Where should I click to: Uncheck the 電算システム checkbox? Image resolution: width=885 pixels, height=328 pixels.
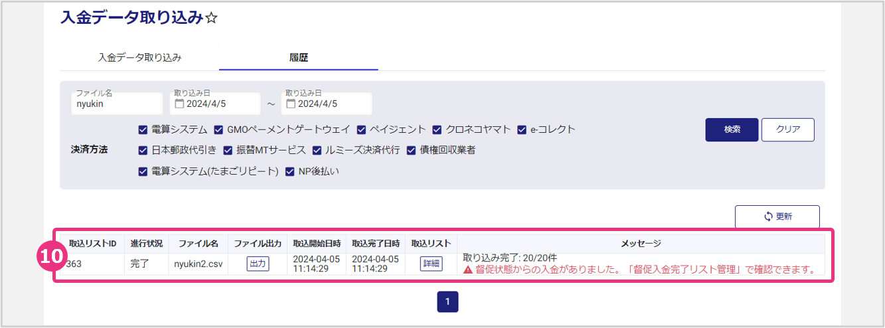pyautogui.click(x=143, y=129)
